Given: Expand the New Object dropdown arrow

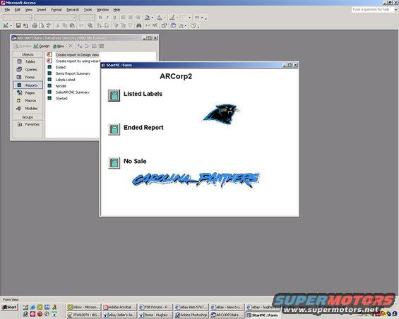Looking at the screenshot, I should click(186, 25).
